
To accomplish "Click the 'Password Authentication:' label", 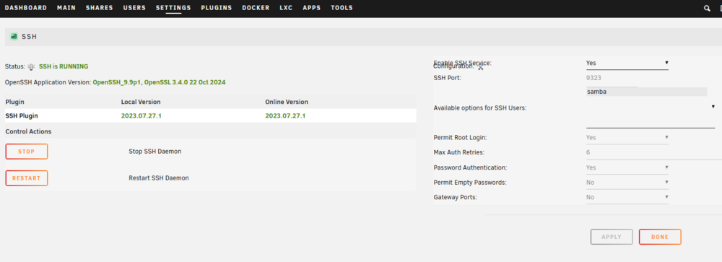I will point(471,167).
